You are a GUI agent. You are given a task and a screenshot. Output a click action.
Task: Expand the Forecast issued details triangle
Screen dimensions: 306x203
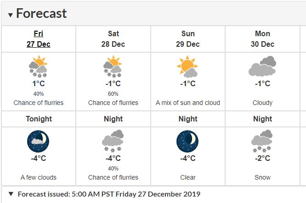(x=11, y=194)
